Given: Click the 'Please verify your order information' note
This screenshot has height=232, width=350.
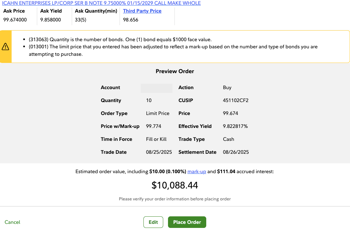Looking at the screenshot, I should point(175,199).
